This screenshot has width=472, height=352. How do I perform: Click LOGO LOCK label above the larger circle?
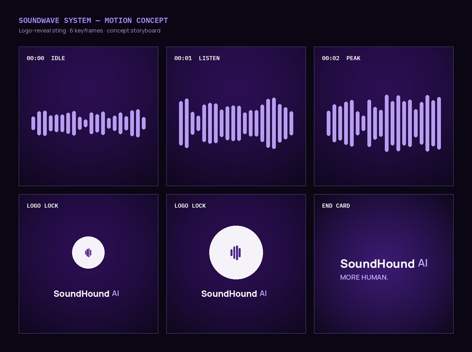190,206
